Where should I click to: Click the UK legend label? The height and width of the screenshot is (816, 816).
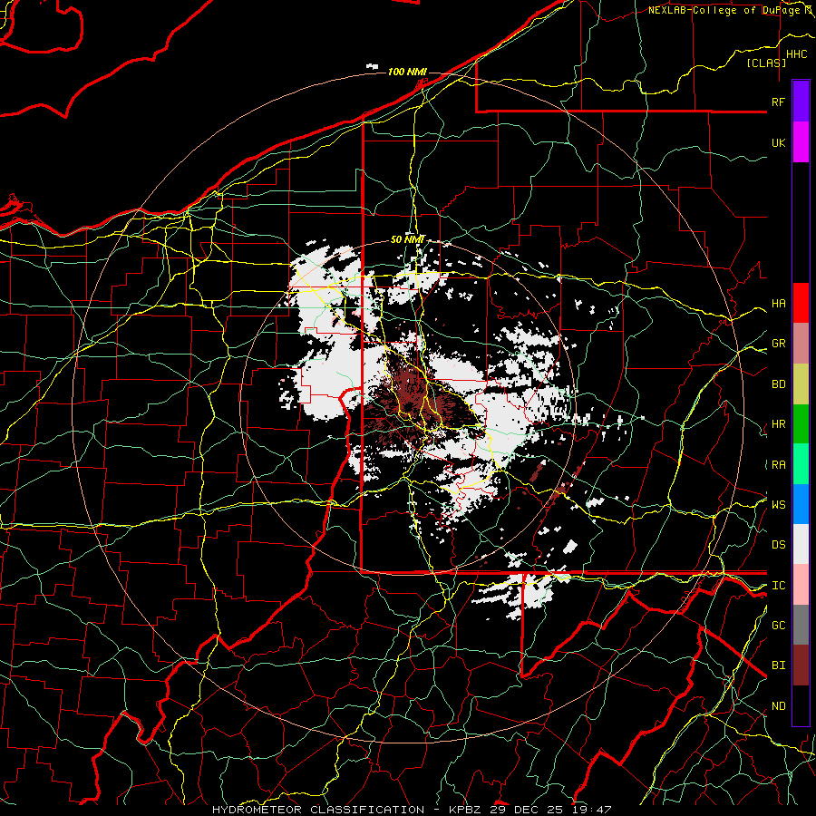point(778,142)
